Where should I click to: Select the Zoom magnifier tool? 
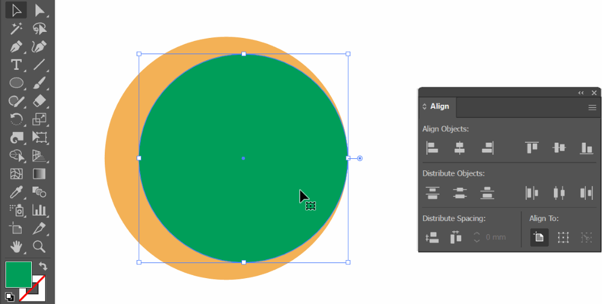[x=40, y=246]
